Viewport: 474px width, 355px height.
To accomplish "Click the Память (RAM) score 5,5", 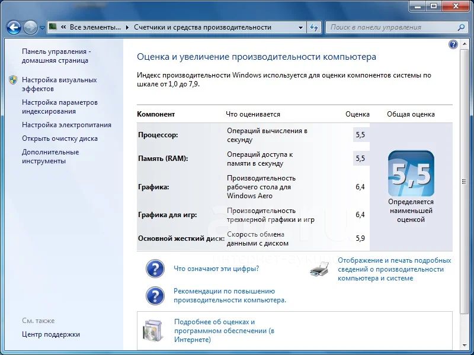I will pos(360,159).
